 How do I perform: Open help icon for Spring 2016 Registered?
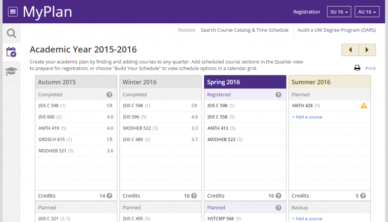[x=278, y=95]
